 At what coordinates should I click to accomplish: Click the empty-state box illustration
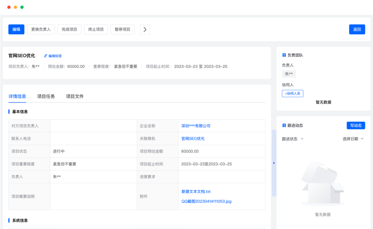323,183
